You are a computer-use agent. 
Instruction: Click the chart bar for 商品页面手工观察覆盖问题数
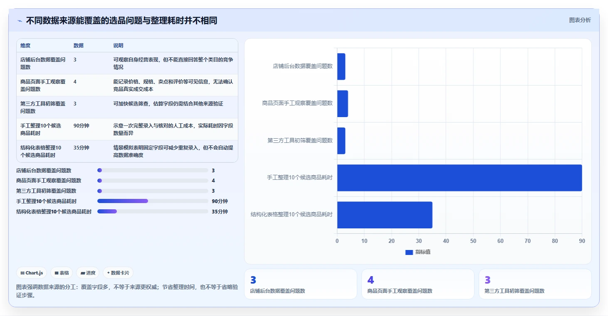343,103
